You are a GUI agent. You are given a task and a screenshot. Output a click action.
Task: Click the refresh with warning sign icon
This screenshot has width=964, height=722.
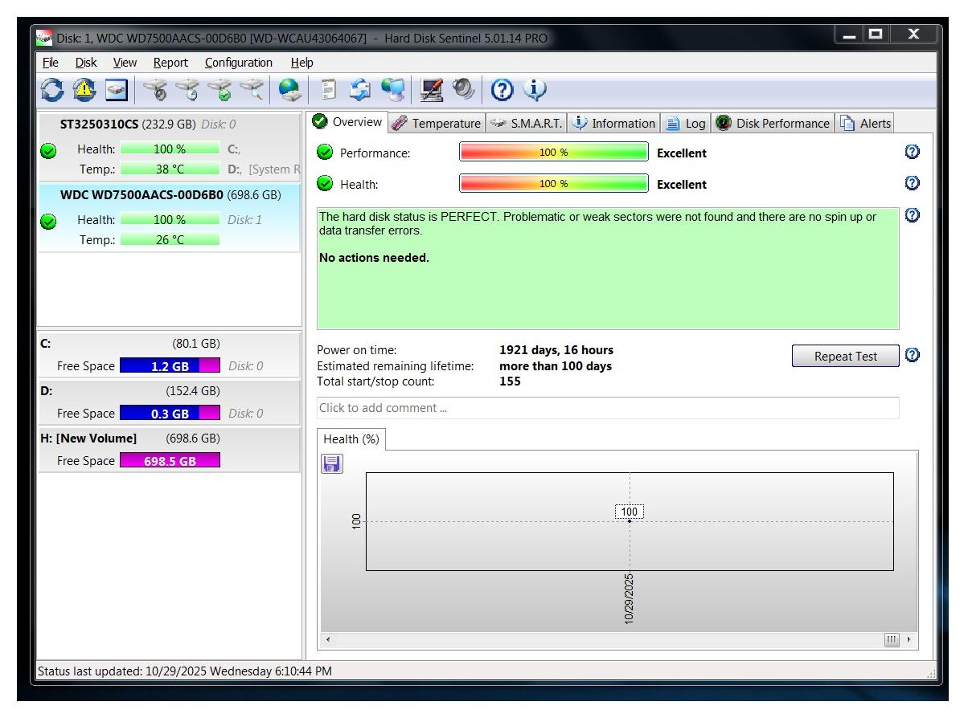84,90
